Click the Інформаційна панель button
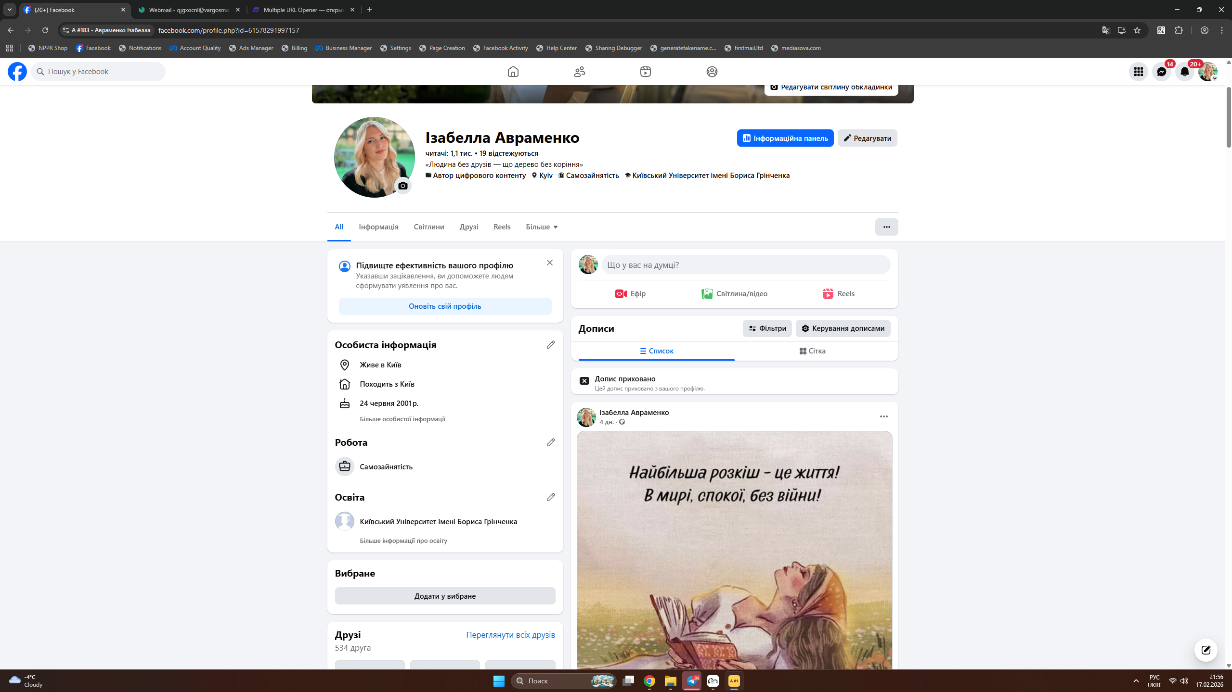 (x=785, y=138)
